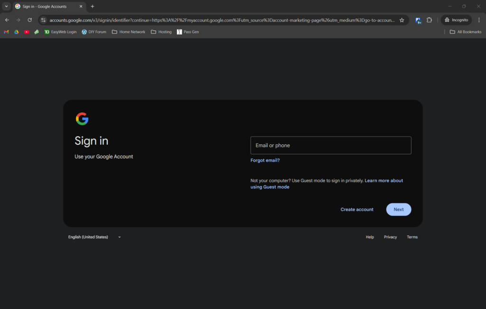Click the Next button
Image resolution: width=486 pixels, height=309 pixels.
point(399,209)
